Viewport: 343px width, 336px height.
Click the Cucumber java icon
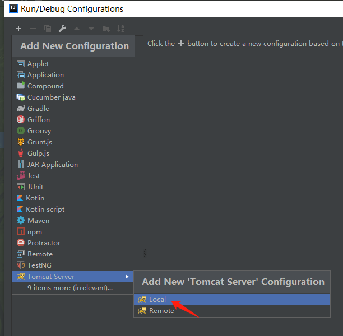click(x=21, y=97)
